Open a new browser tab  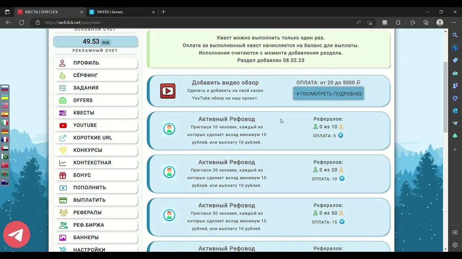(x=164, y=12)
